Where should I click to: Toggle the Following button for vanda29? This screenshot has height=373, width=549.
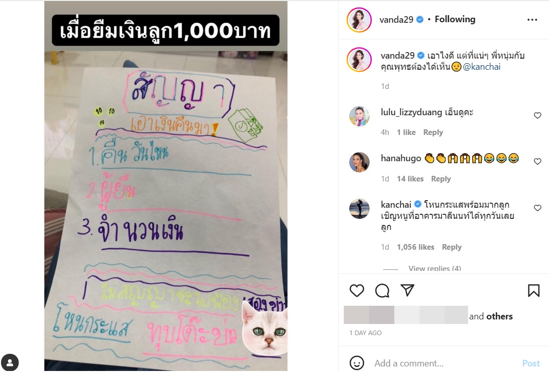click(455, 19)
